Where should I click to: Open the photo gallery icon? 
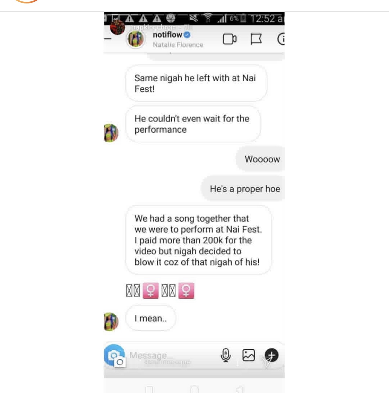(248, 355)
